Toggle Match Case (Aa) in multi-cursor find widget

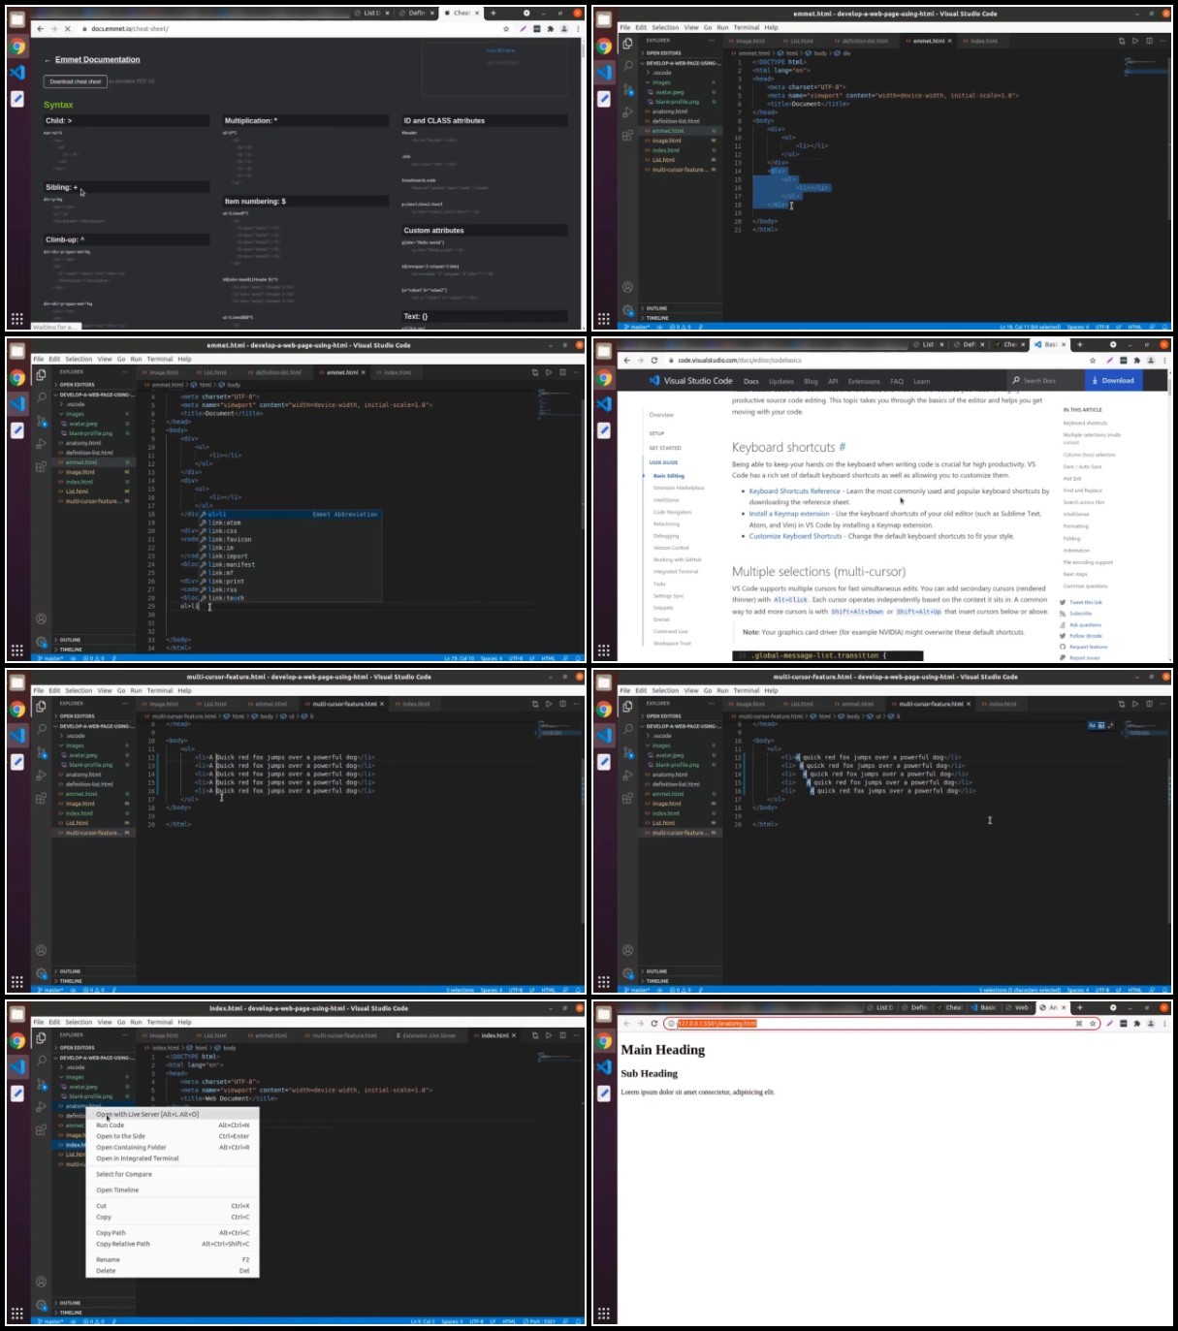1092,725
